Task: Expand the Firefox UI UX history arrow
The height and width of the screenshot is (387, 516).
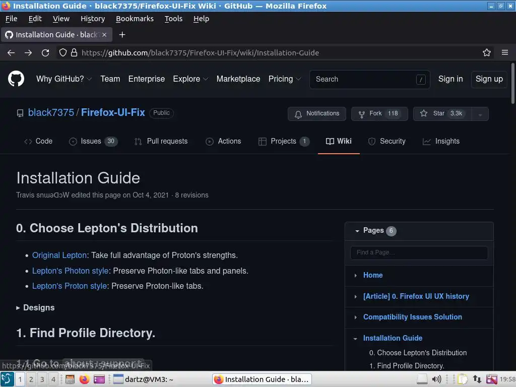Action: (x=355, y=296)
